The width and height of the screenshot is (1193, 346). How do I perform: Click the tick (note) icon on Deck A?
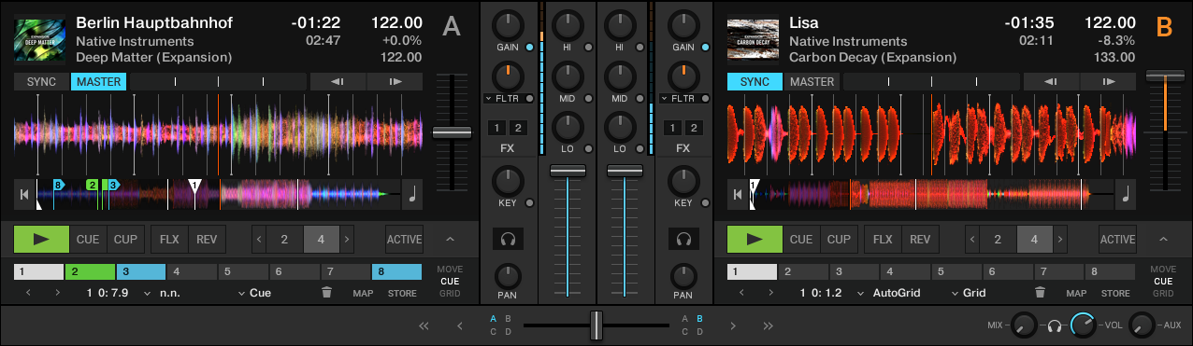pos(412,194)
